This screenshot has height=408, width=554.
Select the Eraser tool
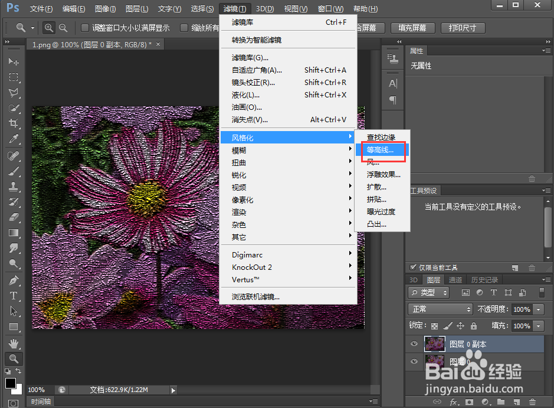(x=14, y=217)
